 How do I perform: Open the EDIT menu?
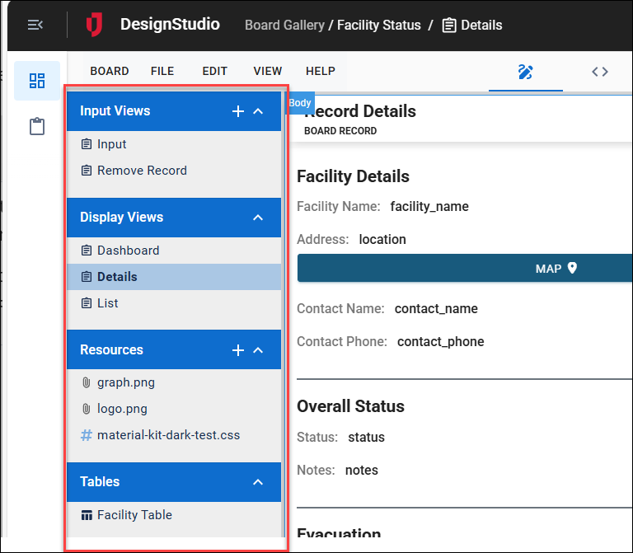click(x=214, y=72)
